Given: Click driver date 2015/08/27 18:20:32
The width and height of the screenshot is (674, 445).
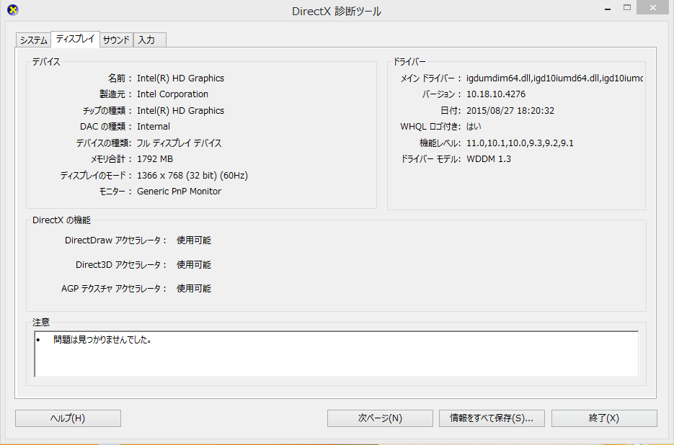Looking at the screenshot, I should click(x=510, y=110).
